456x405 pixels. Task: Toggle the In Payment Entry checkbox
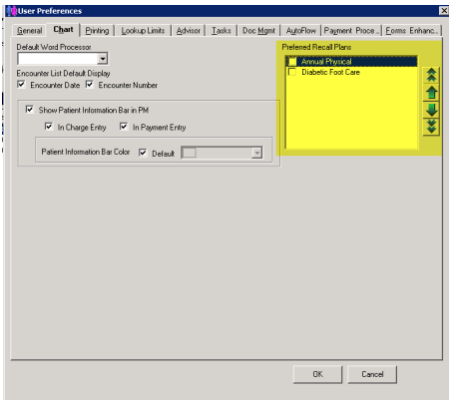124,127
